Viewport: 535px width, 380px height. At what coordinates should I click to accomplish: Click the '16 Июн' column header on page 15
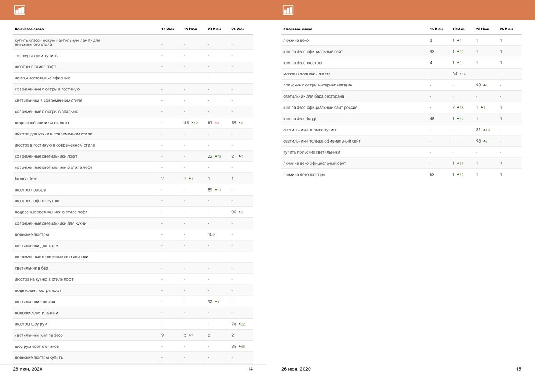click(436, 29)
